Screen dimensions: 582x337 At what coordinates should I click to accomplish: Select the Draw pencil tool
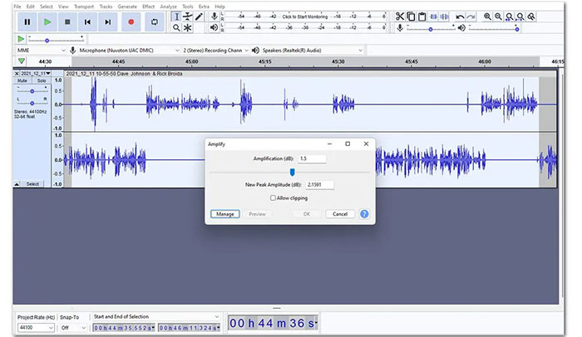(x=199, y=17)
